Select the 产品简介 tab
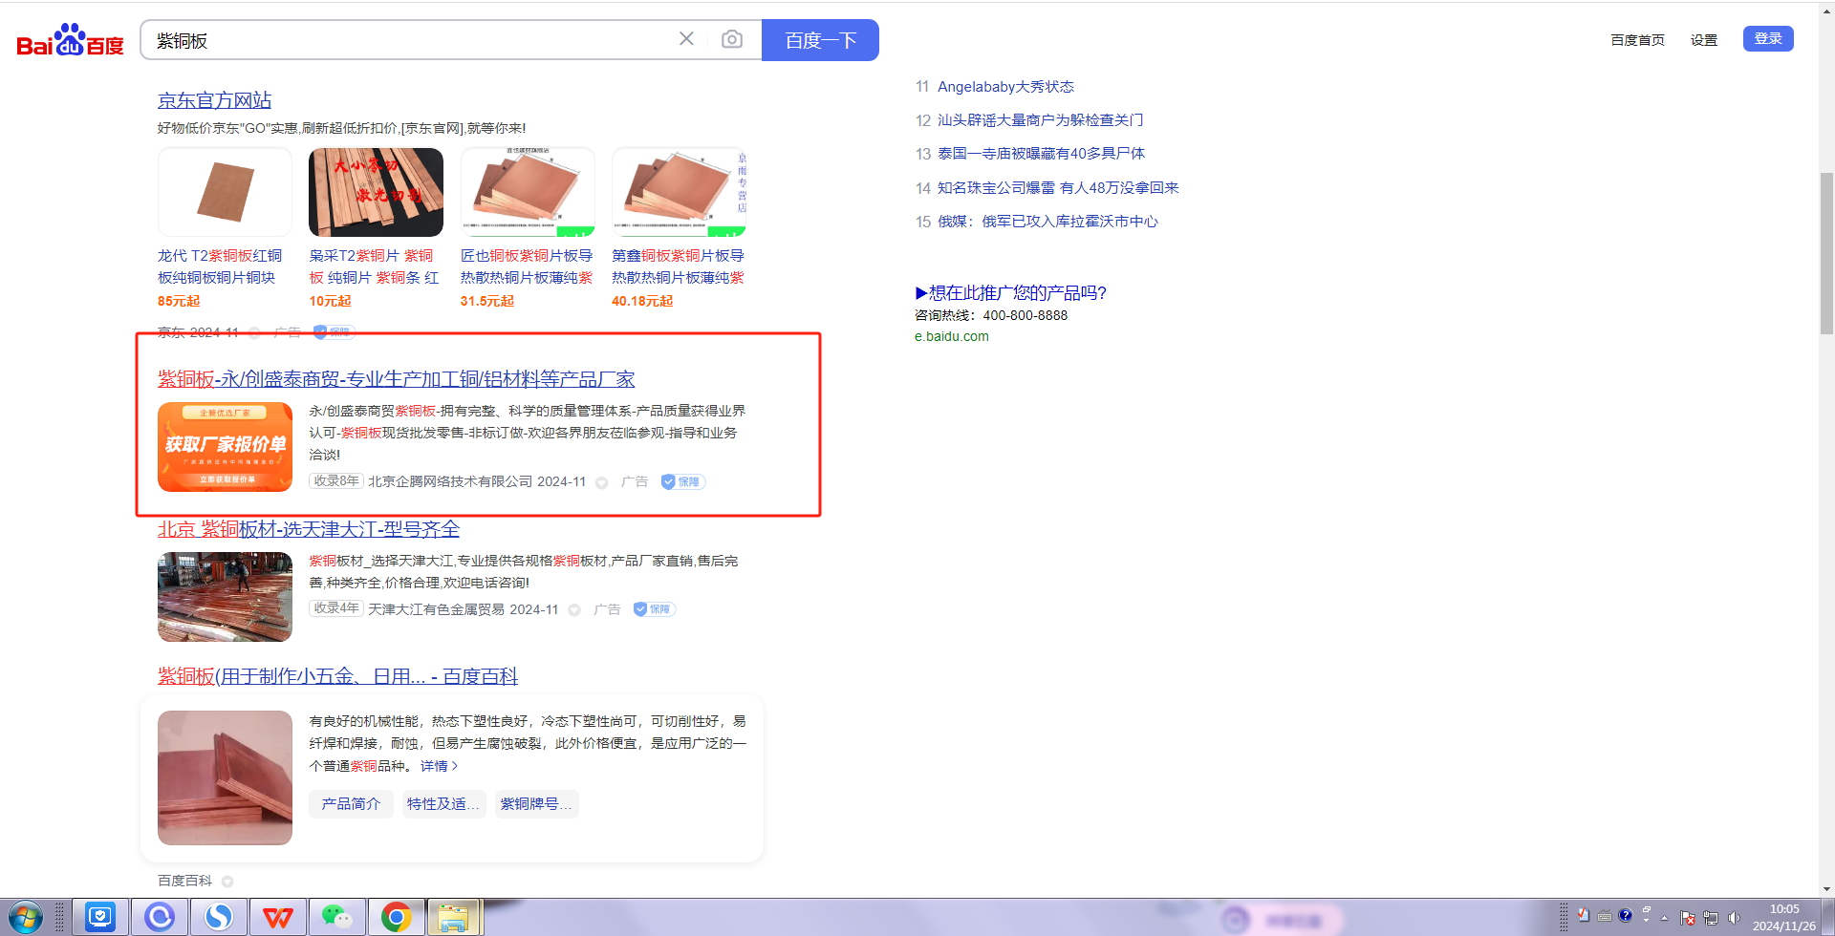This screenshot has height=936, width=1835. 351,804
